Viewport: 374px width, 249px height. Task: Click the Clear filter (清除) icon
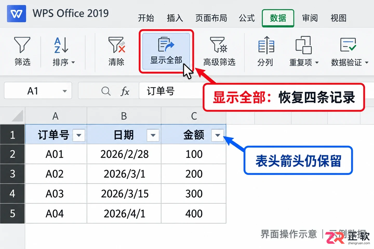tap(117, 45)
